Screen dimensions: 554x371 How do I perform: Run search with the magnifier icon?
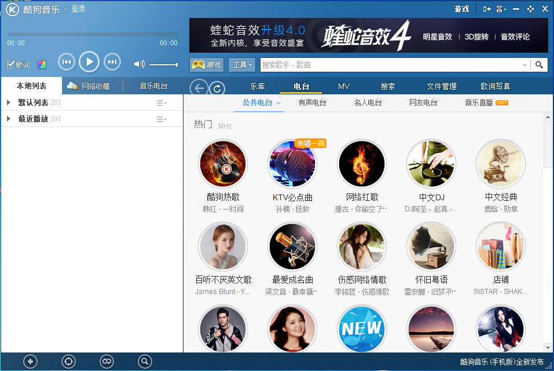pyautogui.click(x=540, y=65)
